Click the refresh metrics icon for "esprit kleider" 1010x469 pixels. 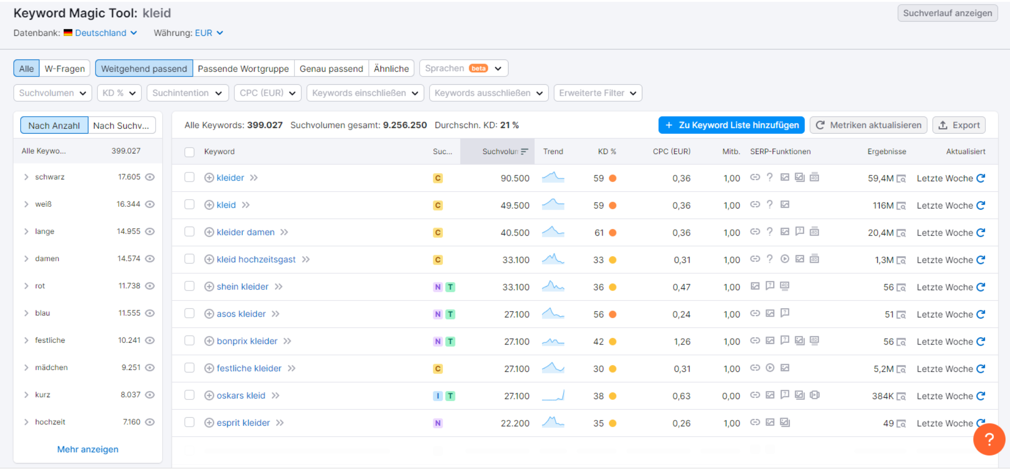(980, 423)
